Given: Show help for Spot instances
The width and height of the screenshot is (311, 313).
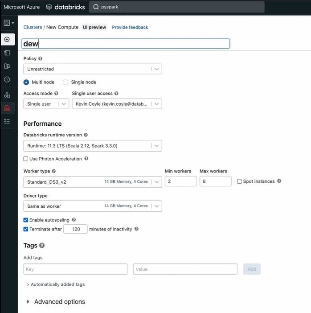Looking at the screenshot, I should (279, 181).
